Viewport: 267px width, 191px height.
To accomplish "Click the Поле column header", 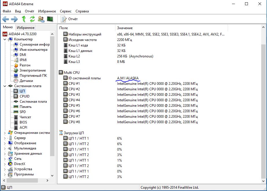I will click(86, 28).
